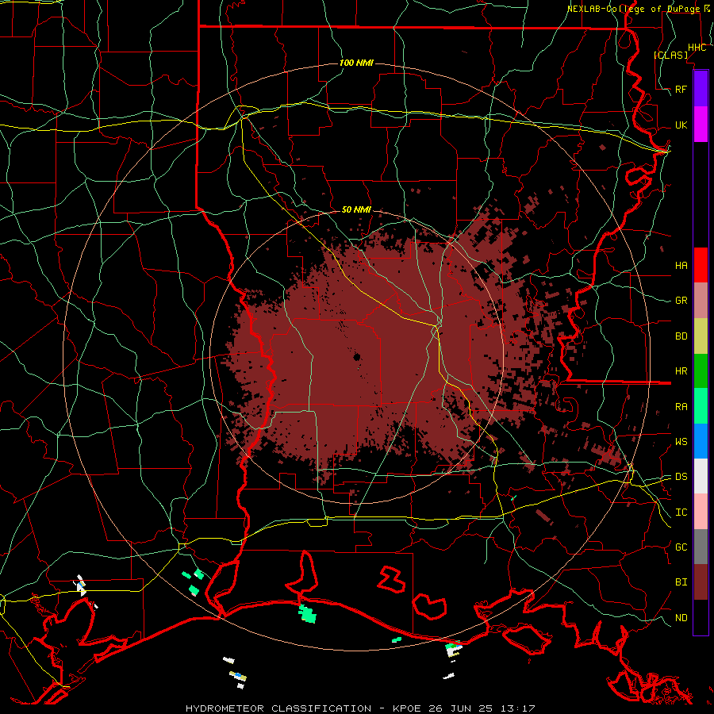The height and width of the screenshot is (714, 714).
Task: Click the GC legend label
Action: tap(681, 547)
